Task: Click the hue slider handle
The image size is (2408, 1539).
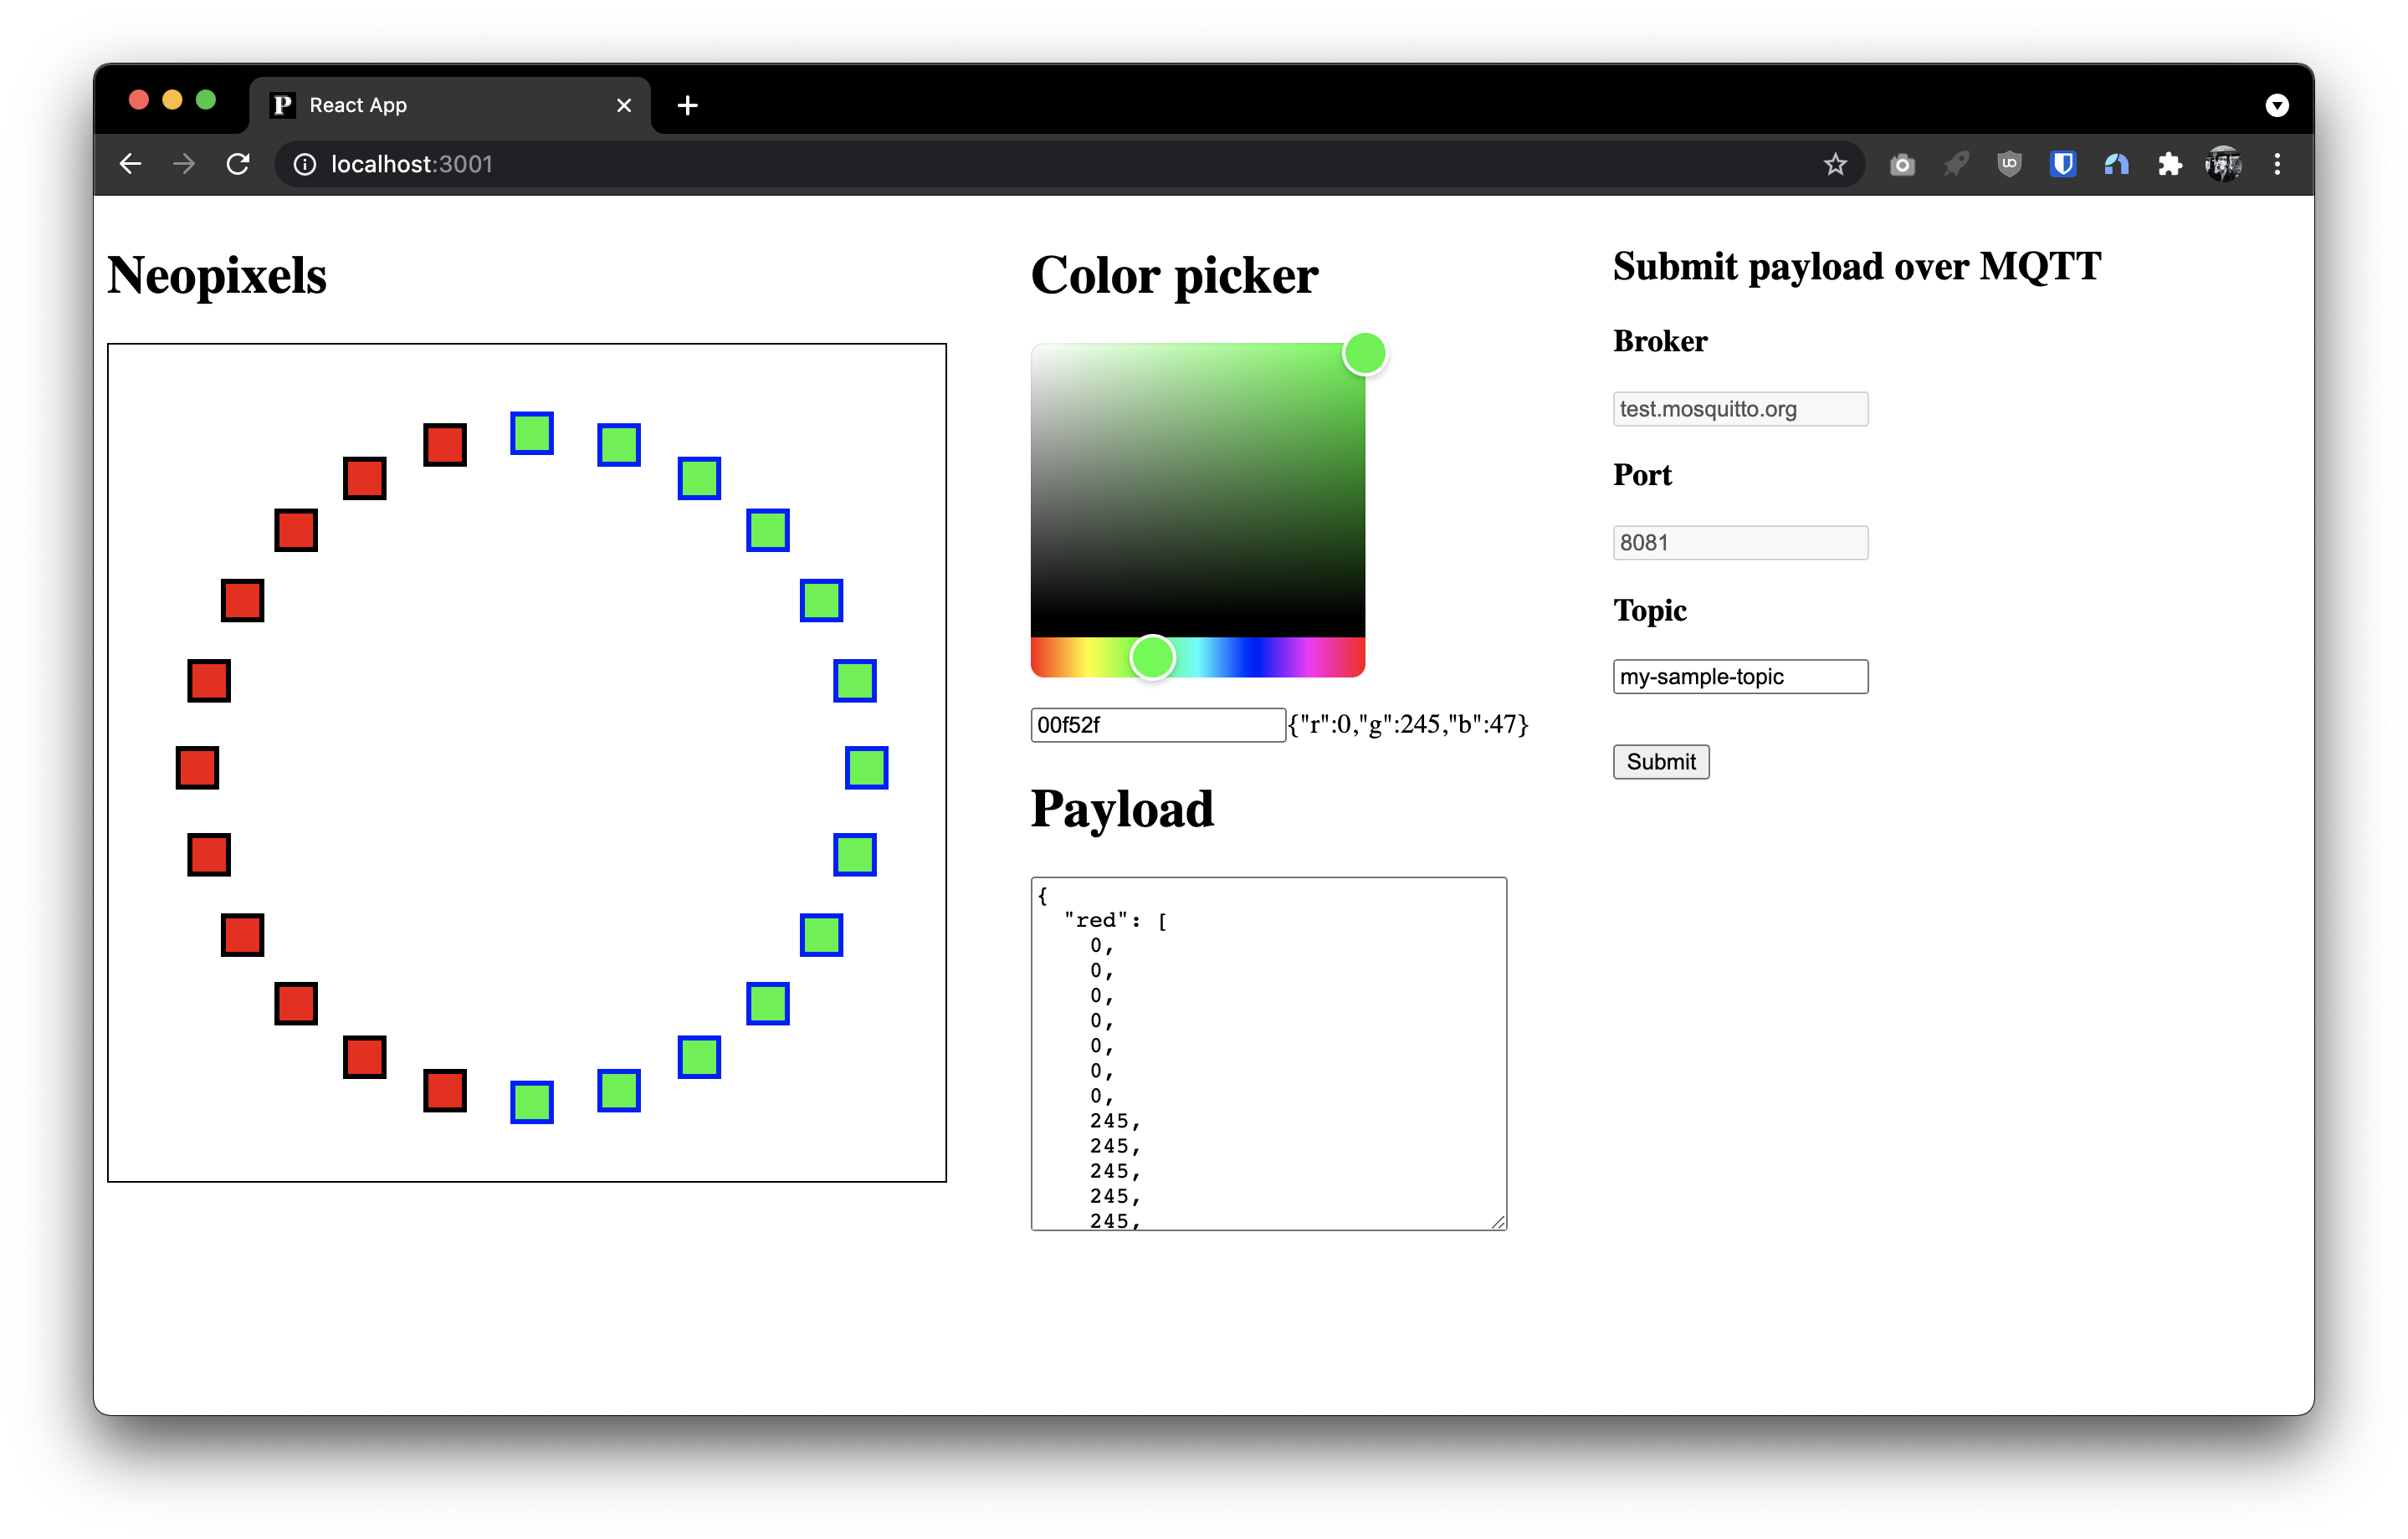Action: click(x=1152, y=657)
